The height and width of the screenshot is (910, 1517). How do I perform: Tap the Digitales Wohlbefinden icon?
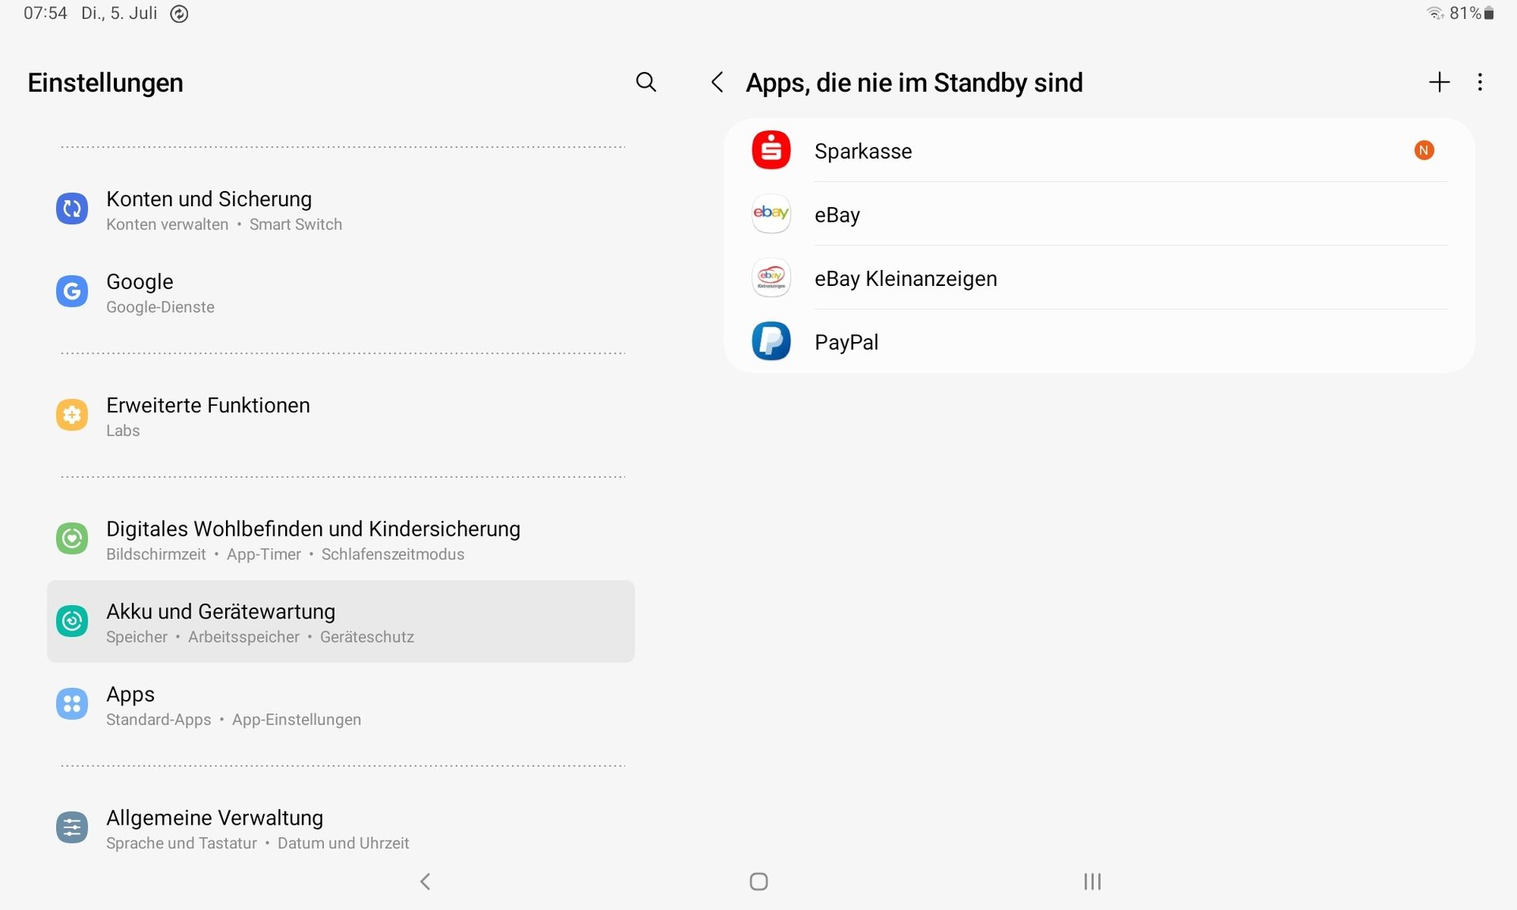coord(72,539)
